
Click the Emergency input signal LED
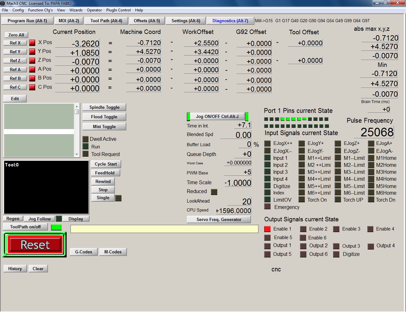pyautogui.click(x=267, y=207)
